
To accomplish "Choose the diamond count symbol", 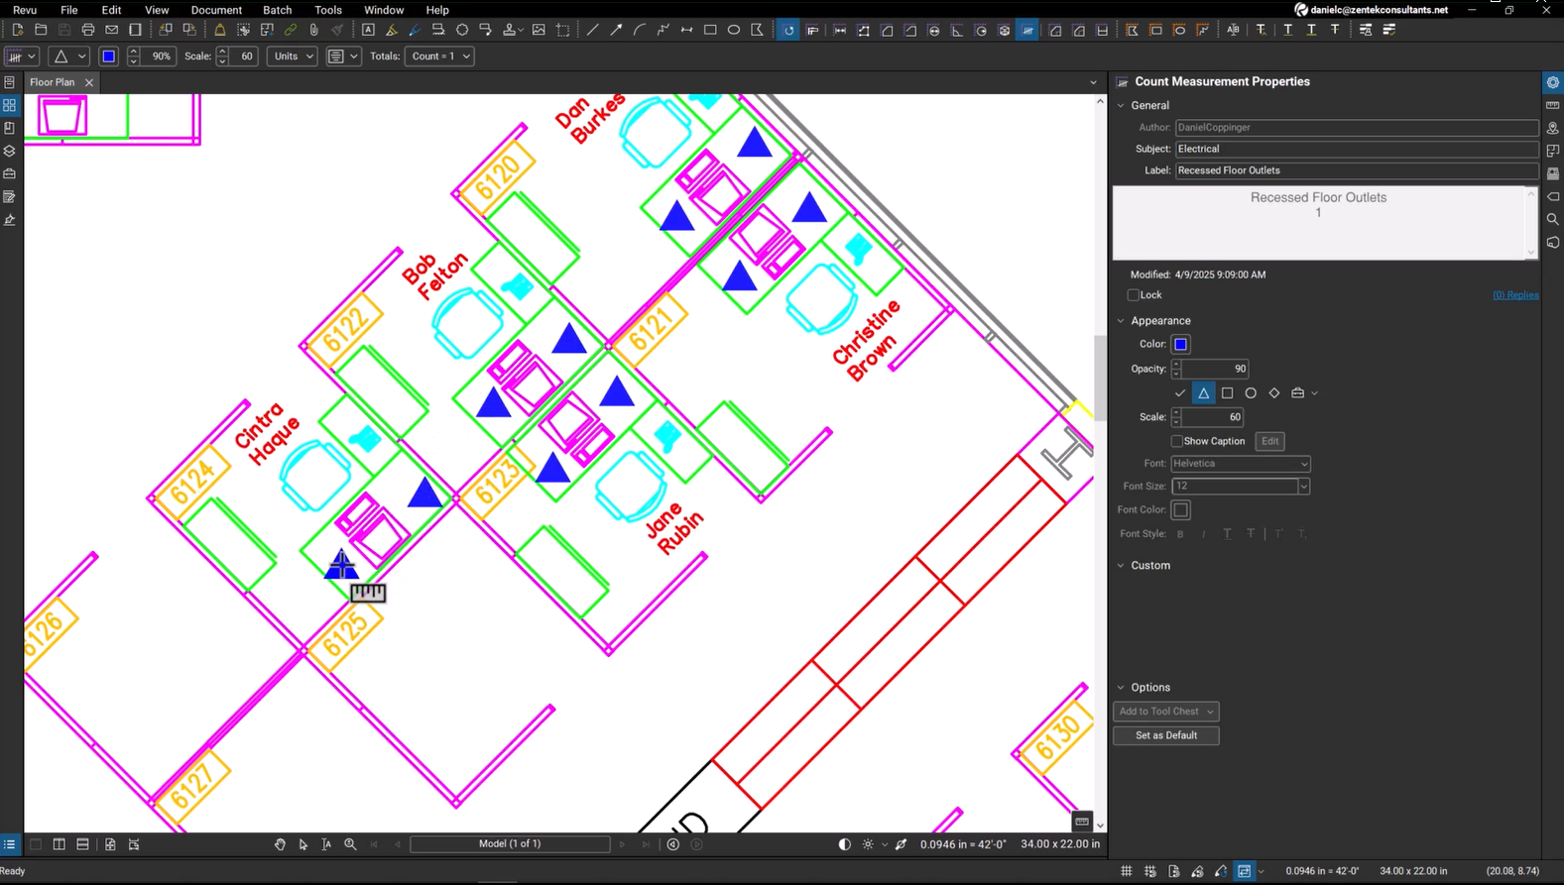I will pos(1274,393).
